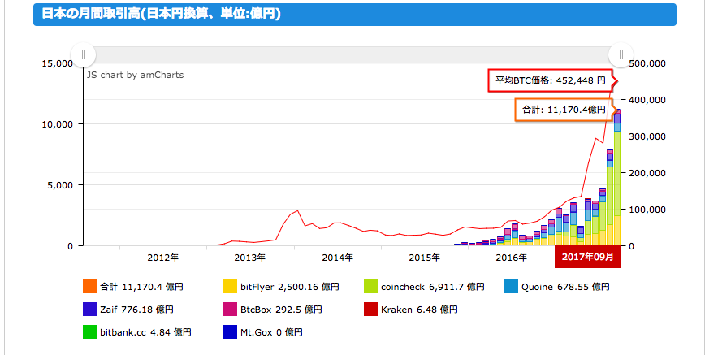This screenshot has width=705, height=355.
Task: Toggle the Kraken red legend marker
Action: coord(370,310)
